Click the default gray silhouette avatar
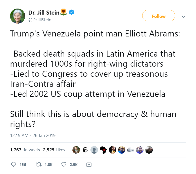The height and width of the screenshot is (174, 196). (x=94, y=150)
